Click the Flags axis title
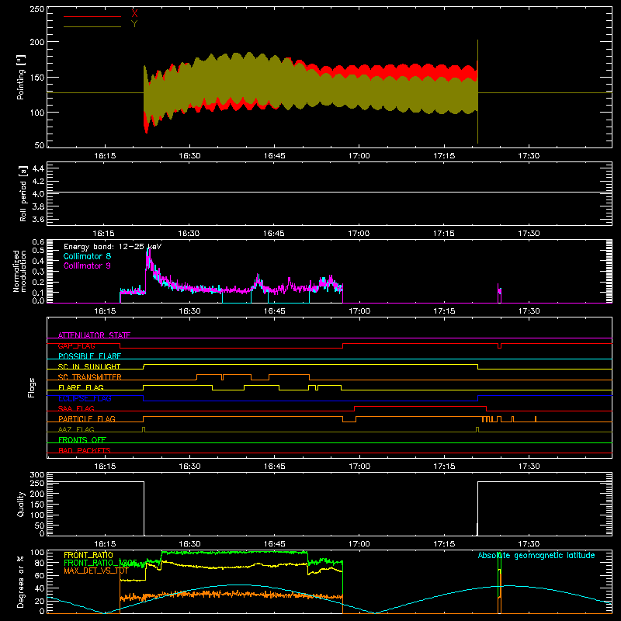 [32, 387]
